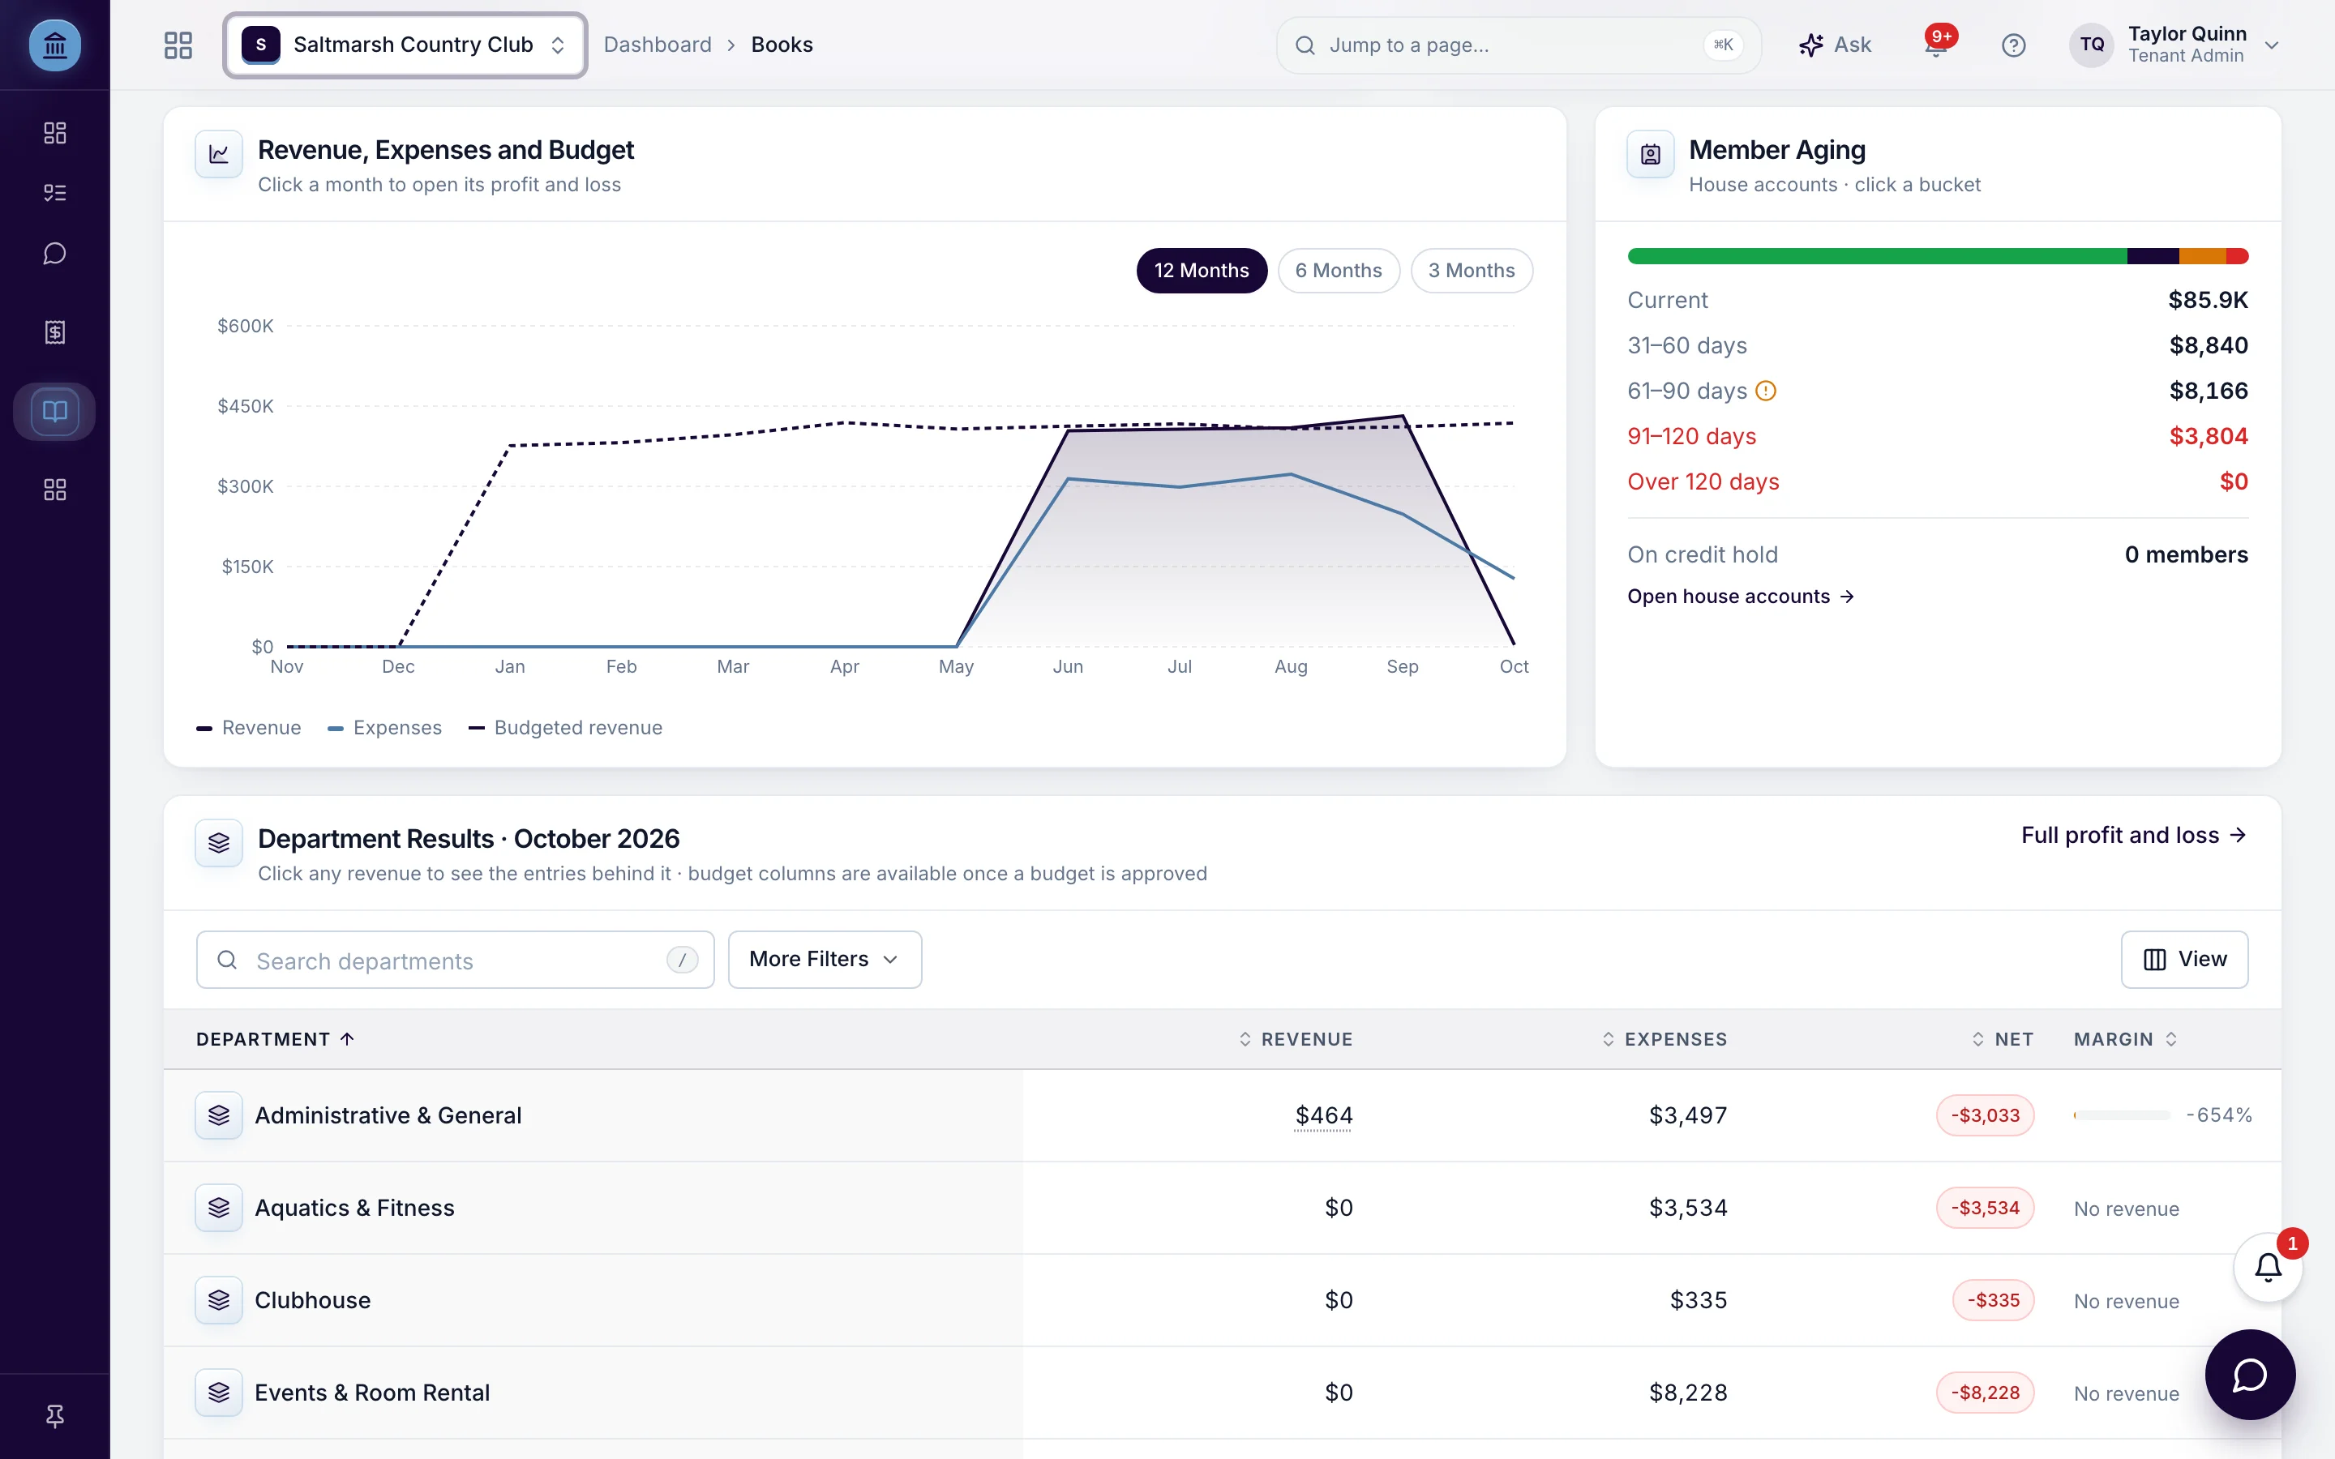
Task: Click the green Current segment of aging bar
Action: click(1877, 255)
